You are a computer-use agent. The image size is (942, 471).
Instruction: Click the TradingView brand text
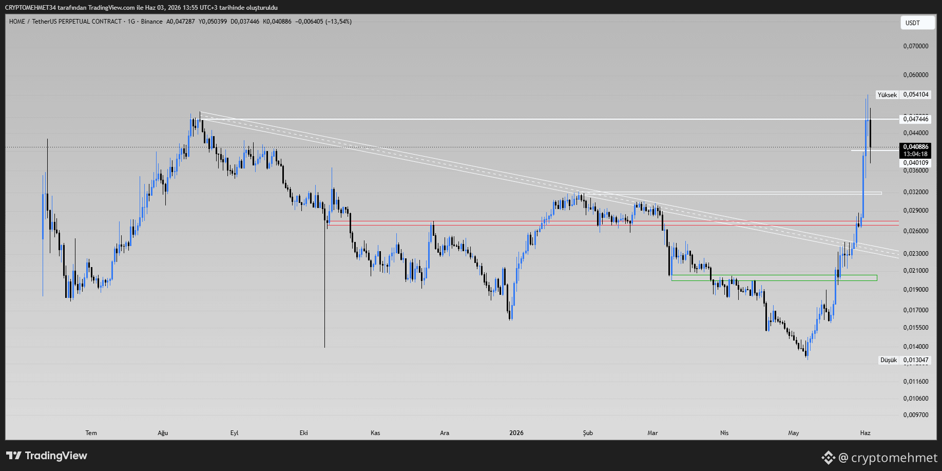click(x=56, y=456)
